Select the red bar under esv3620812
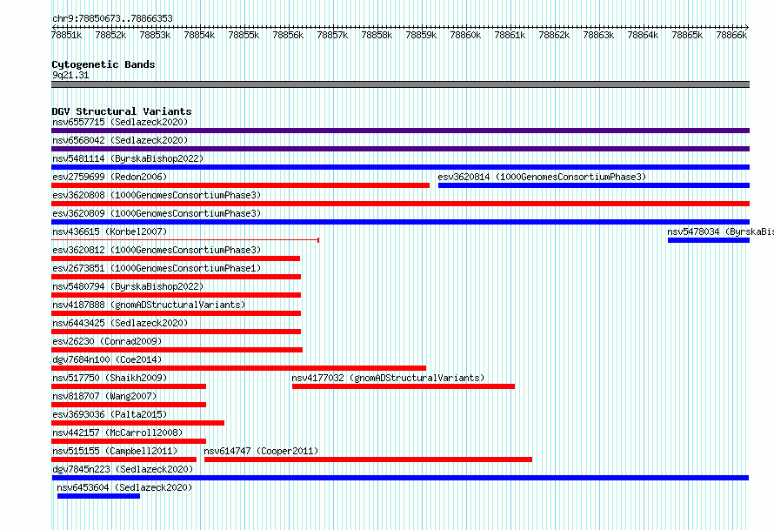Screen dimensions: 774x530 tap(176, 258)
